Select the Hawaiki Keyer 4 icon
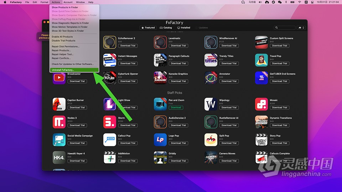Image resolution: width=342 pixels, height=192 pixels. pos(59,158)
